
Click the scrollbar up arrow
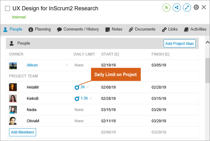pyautogui.click(x=208, y=42)
